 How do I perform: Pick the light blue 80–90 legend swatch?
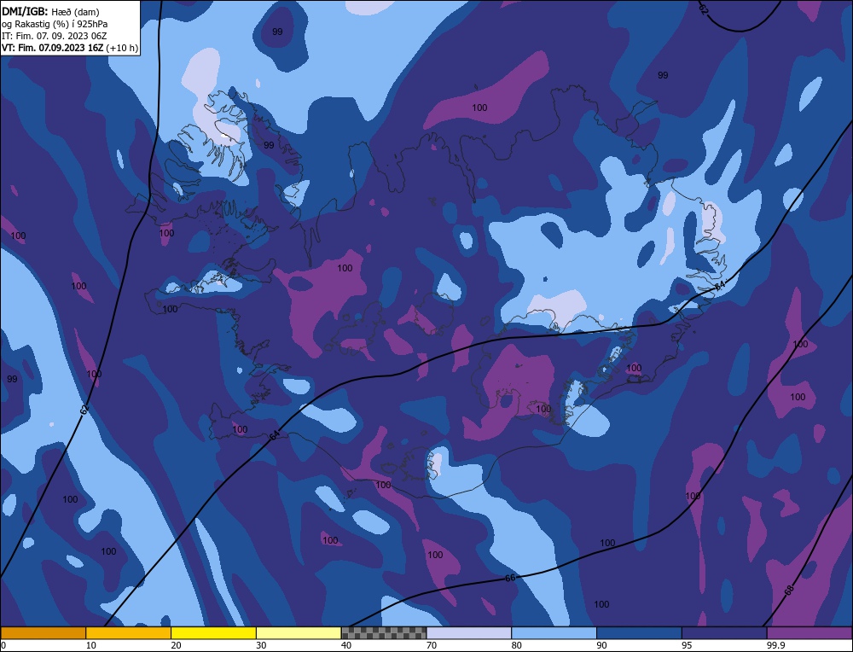click(x=554, y=633)
